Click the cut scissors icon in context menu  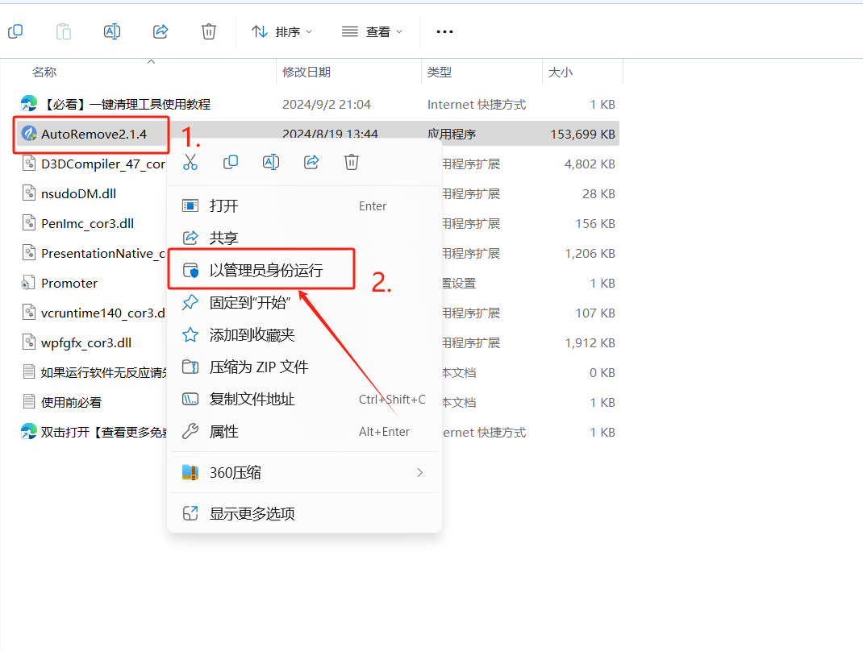[x=190, y=162]
